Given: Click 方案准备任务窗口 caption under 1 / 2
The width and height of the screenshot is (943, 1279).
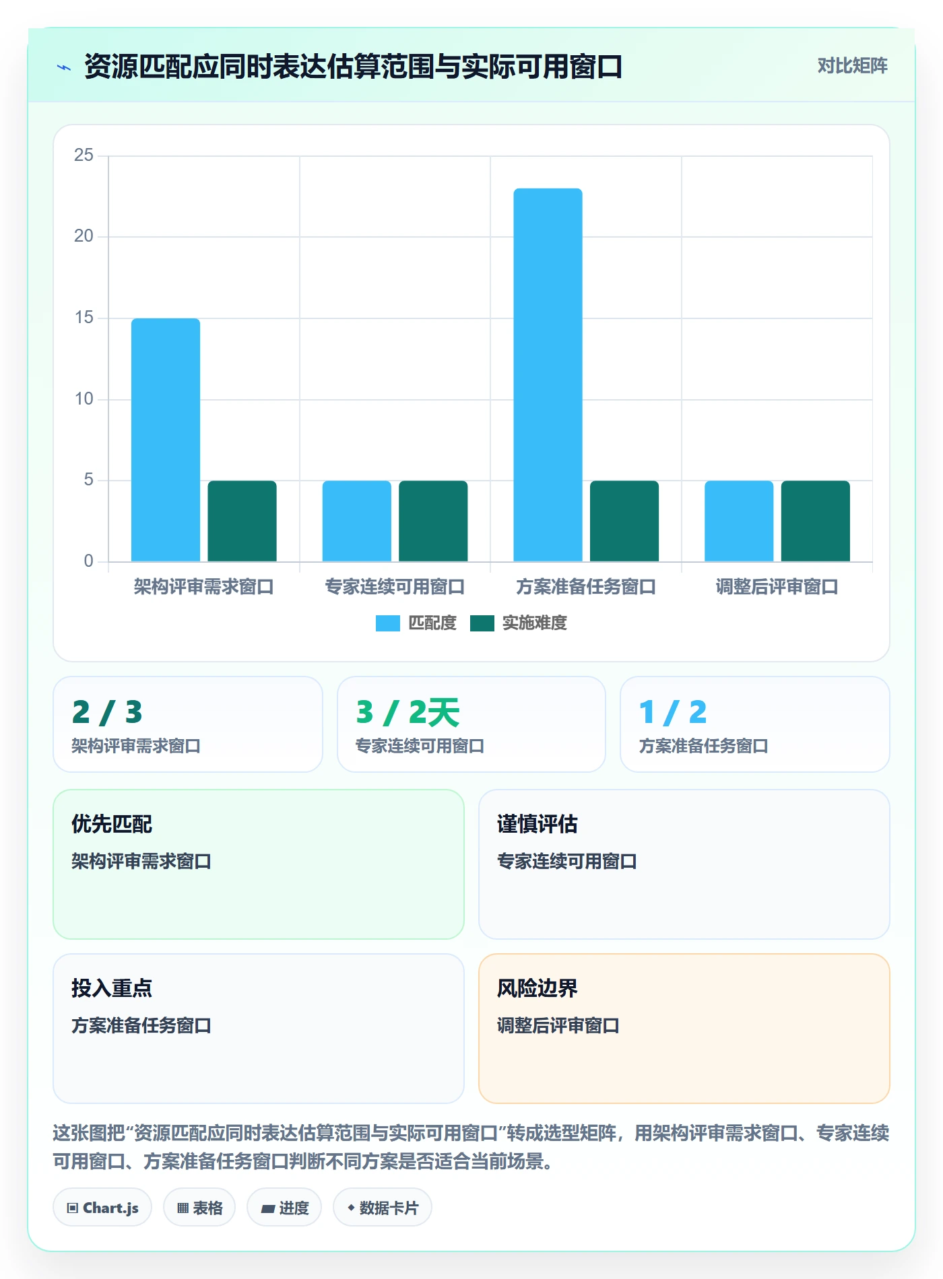Looking at the screenshot, I should pyautogui.click(x=703, y=746).
